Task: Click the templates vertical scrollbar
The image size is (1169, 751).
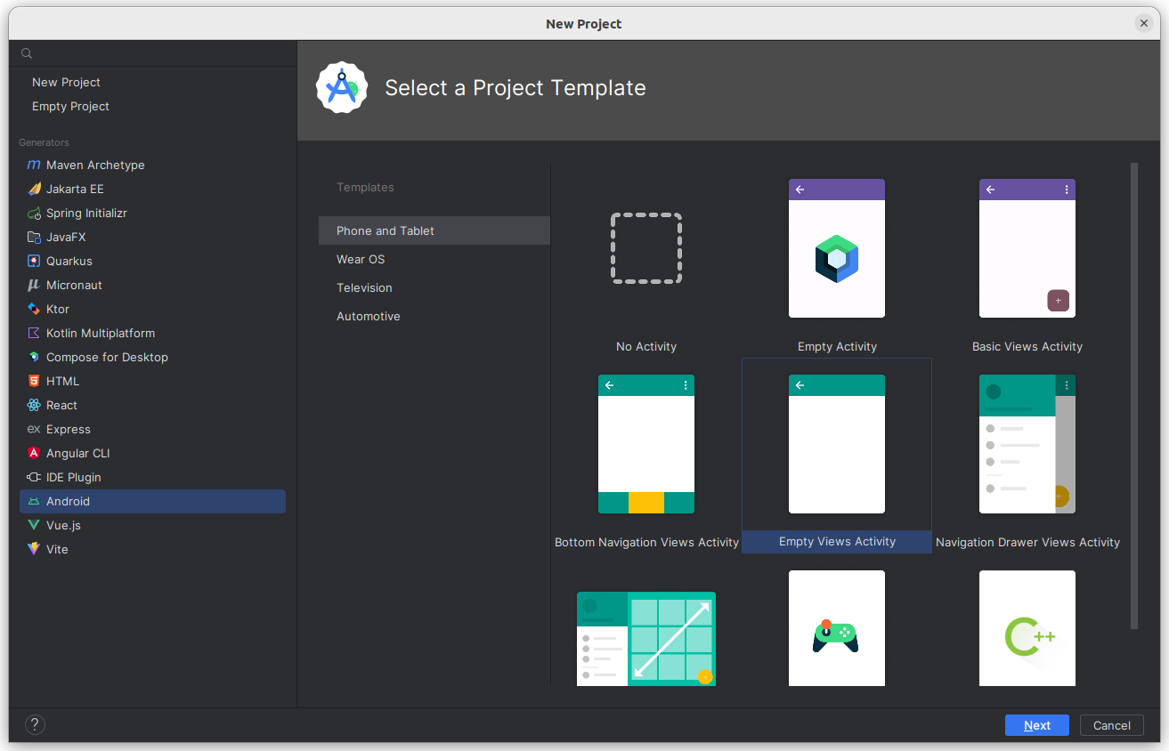Action: [1134, 395]
